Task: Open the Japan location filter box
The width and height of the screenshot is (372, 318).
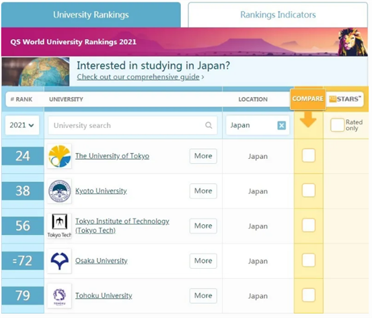Action: [x=258, y=125]
